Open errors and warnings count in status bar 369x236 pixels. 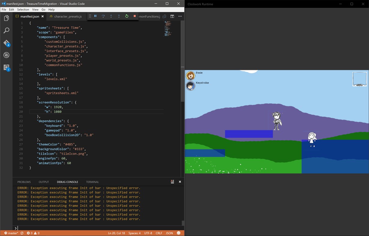33,233
